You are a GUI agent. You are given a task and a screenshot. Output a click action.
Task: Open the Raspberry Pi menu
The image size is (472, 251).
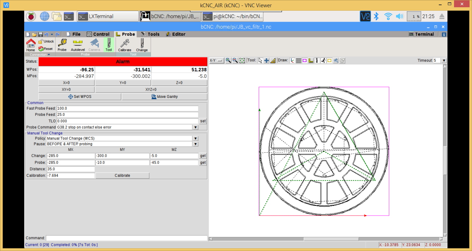pos(31,16)
